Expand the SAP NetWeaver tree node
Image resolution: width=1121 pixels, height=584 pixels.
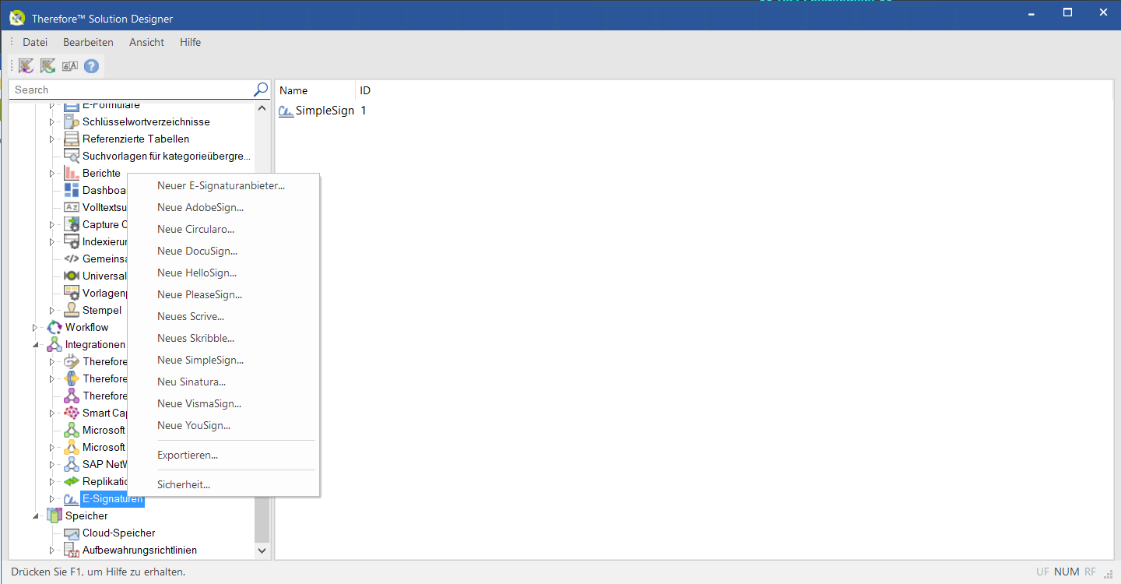(x=51, y=464)
